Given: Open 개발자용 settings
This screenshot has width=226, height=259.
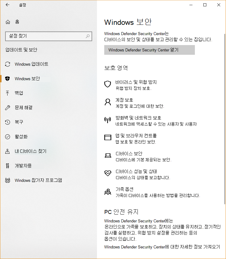Looking at the screenshot, I should [23, 166].
